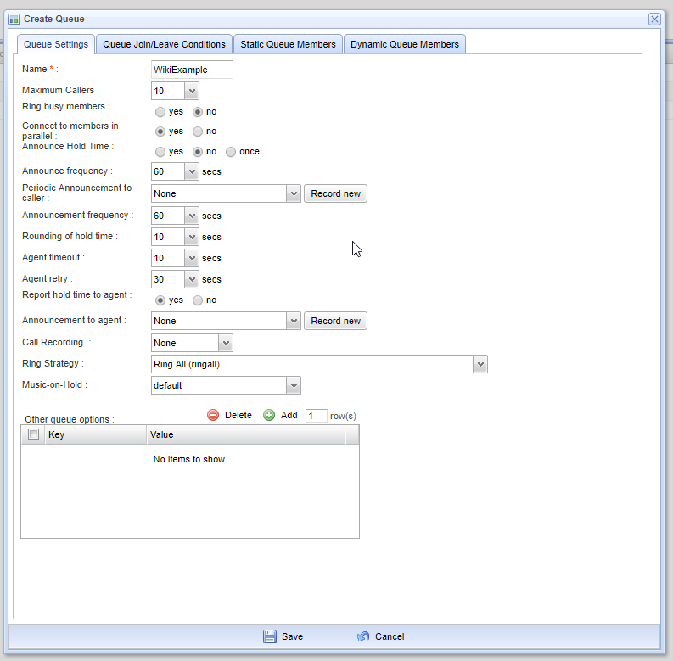Viewport: 673px width, 661px height.
Task: Expand the Music-on-Hold dropdown
Action: tap(294, 385)
